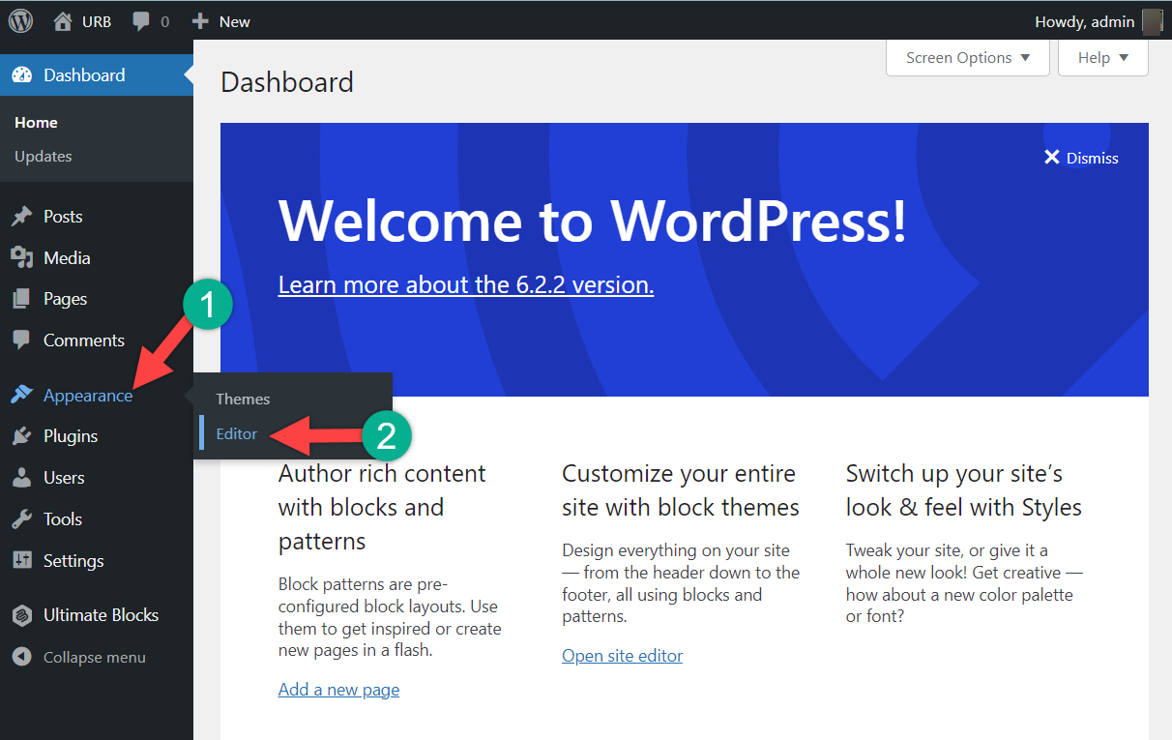Click the Users person icon
Viewport: 1172px width, 740px height.
21,478
